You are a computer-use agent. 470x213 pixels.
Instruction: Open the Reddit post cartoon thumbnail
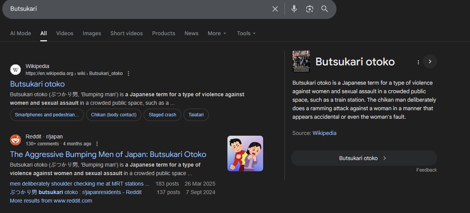(x=245, y=153)
